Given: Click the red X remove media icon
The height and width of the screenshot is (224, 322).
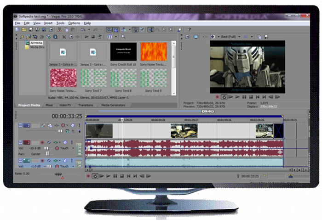Looking at the screenshot, I should tap(64, 37).
